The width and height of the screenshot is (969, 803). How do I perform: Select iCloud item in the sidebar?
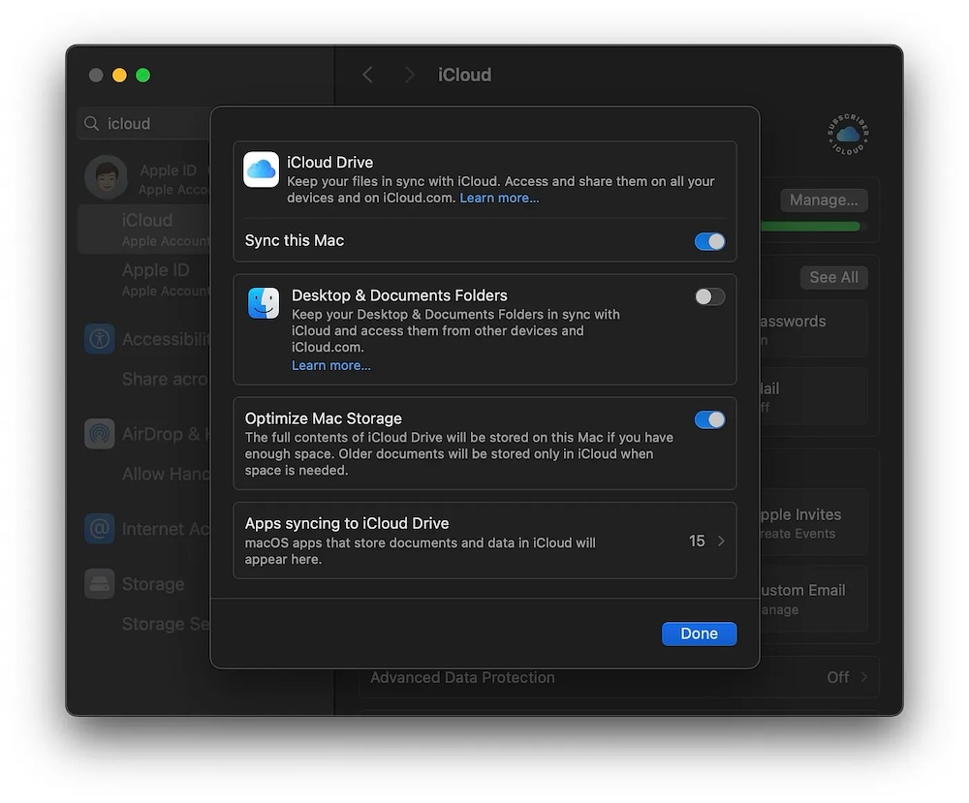(145, 229)
